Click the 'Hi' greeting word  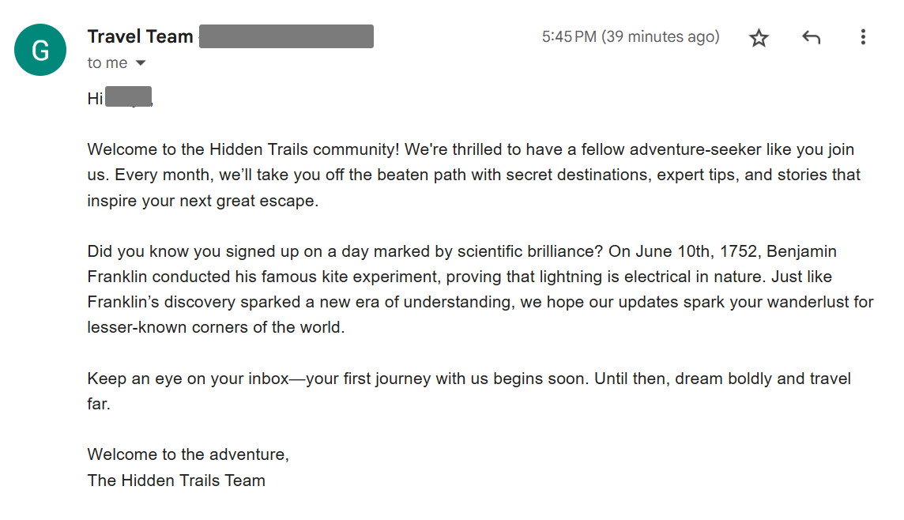(95, 99)
